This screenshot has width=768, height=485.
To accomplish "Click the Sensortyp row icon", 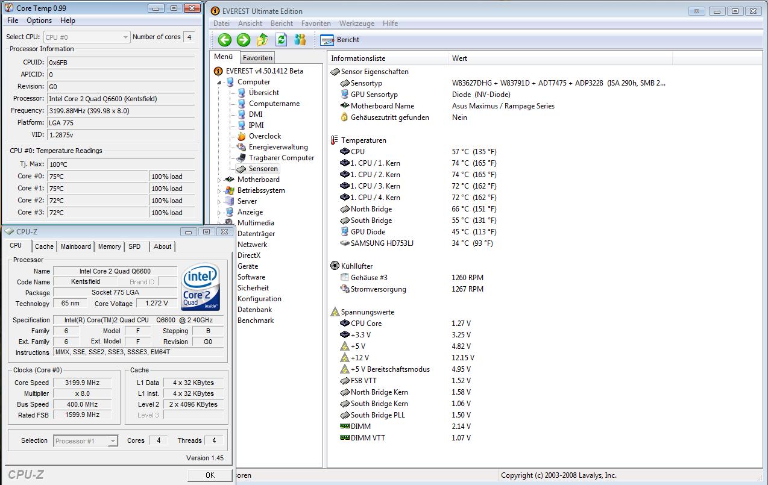I will (345, 83).
